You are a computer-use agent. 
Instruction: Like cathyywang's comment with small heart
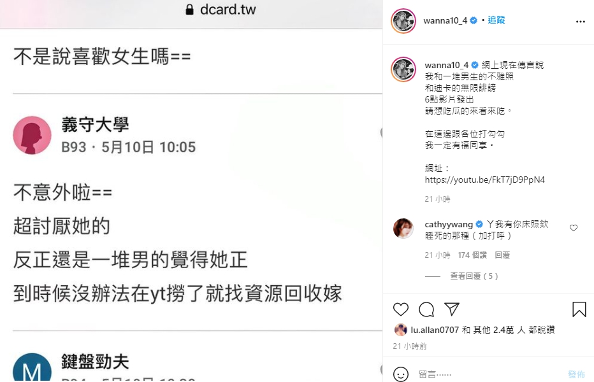[574, 227]
